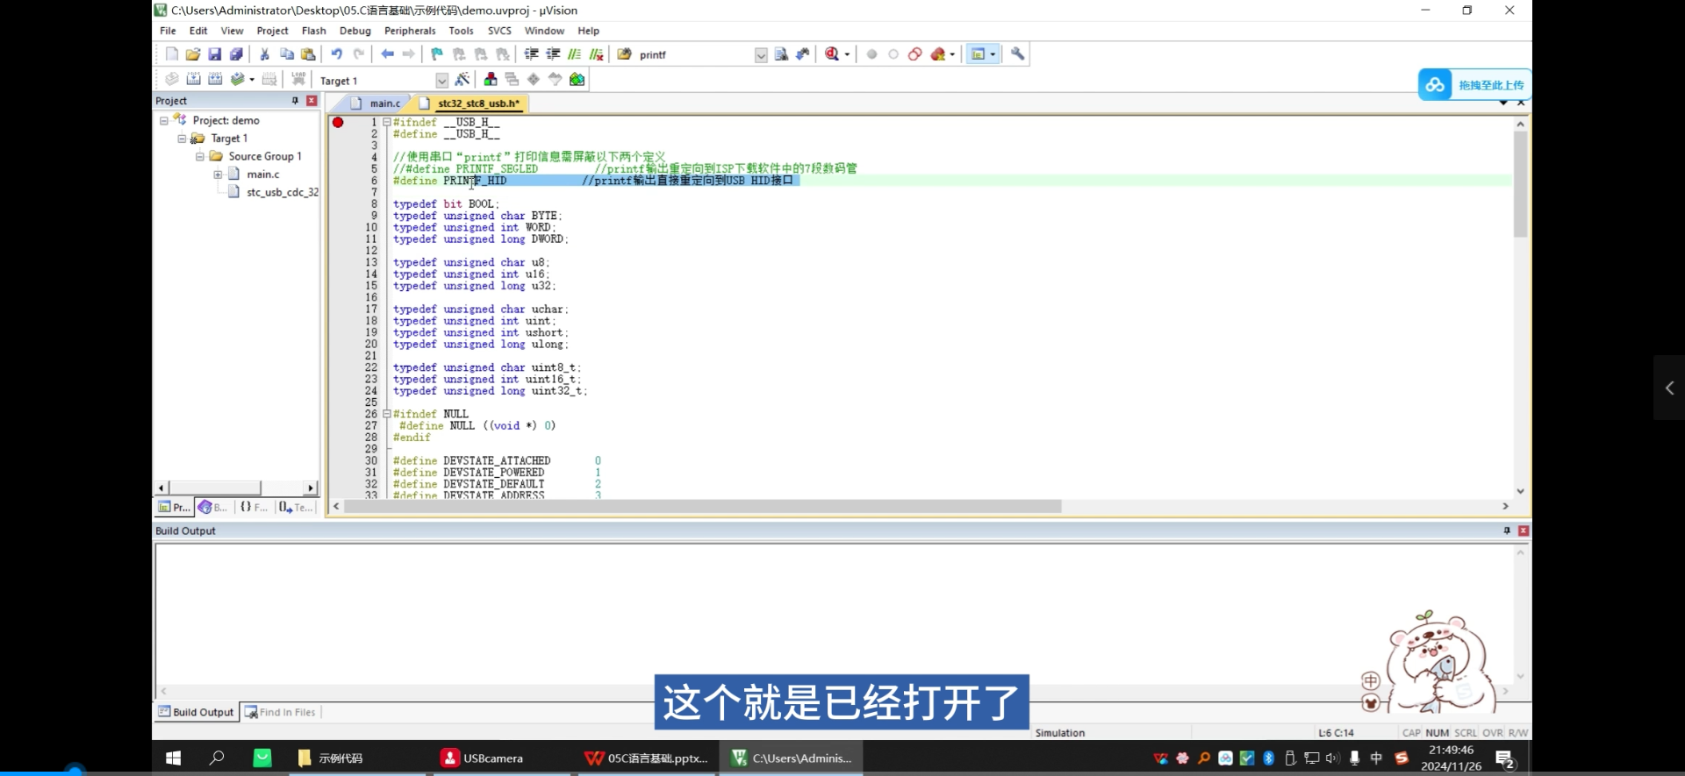Image resolution: width=1685 pixels, height=776 pixels.
Task: Start the debug session
Action: point(832,54)
